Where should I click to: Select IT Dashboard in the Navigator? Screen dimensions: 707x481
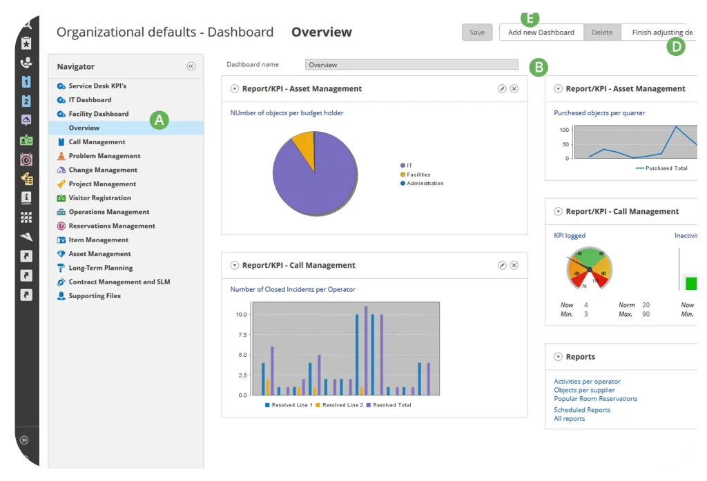(x=90, y=100)
